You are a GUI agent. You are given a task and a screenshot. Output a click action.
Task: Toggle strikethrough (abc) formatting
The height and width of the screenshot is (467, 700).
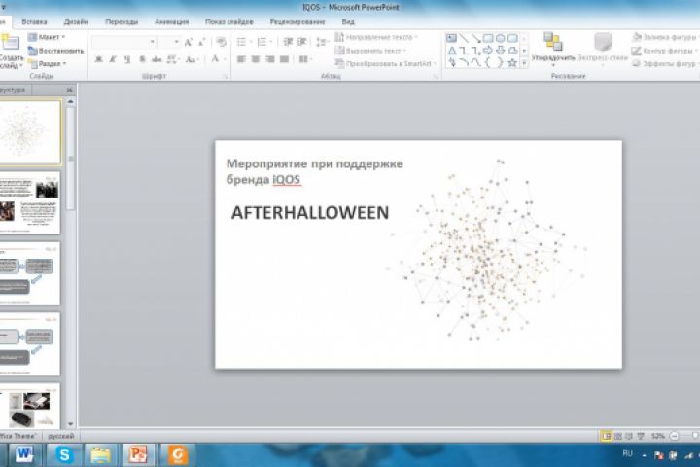(x=157, y=59)
